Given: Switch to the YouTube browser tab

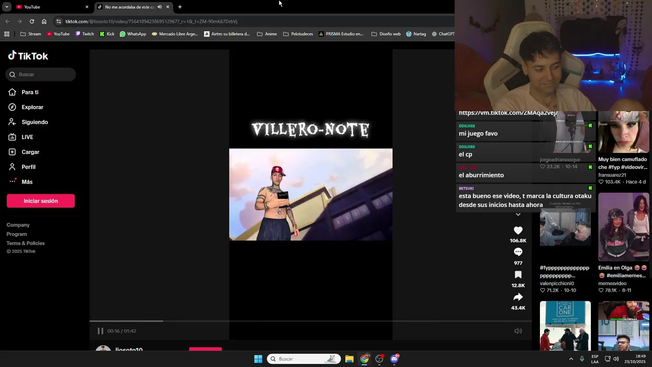Looking at the screenshot, I should click(x=51, y=7).
